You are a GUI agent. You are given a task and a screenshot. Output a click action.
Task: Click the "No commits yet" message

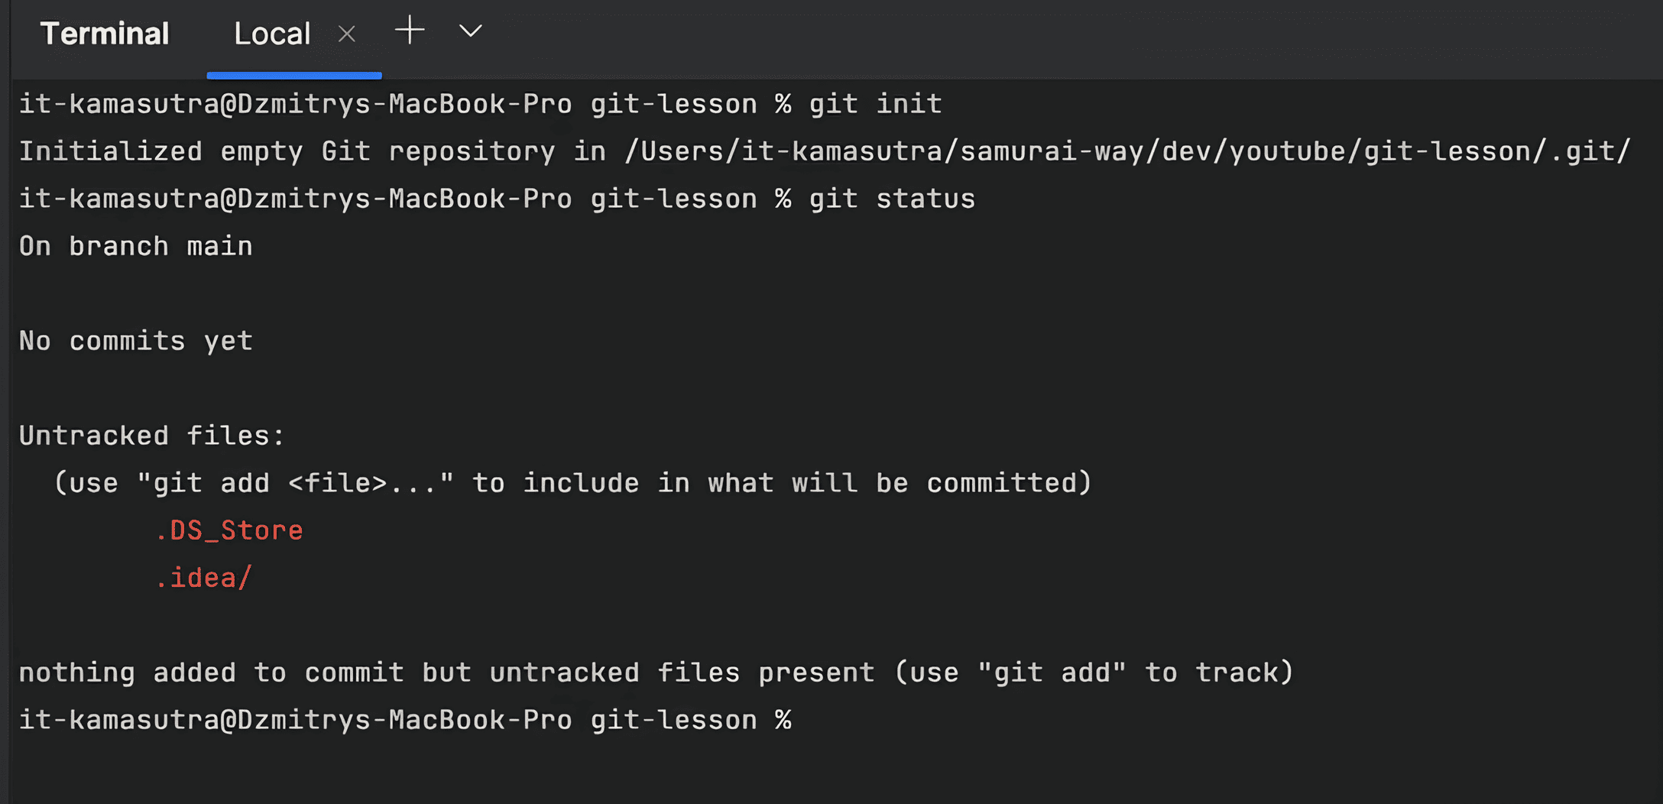click(x=136, y=341)
